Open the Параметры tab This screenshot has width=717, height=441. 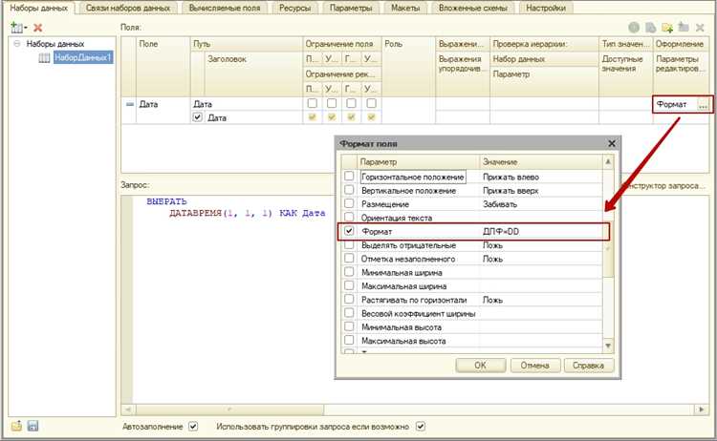350,8
